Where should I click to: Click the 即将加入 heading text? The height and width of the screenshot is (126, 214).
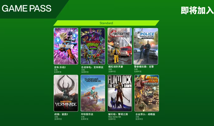197,10
